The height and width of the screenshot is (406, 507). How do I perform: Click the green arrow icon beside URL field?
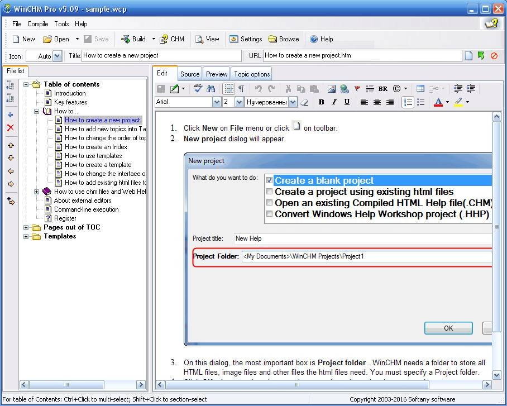pos(481,56)
